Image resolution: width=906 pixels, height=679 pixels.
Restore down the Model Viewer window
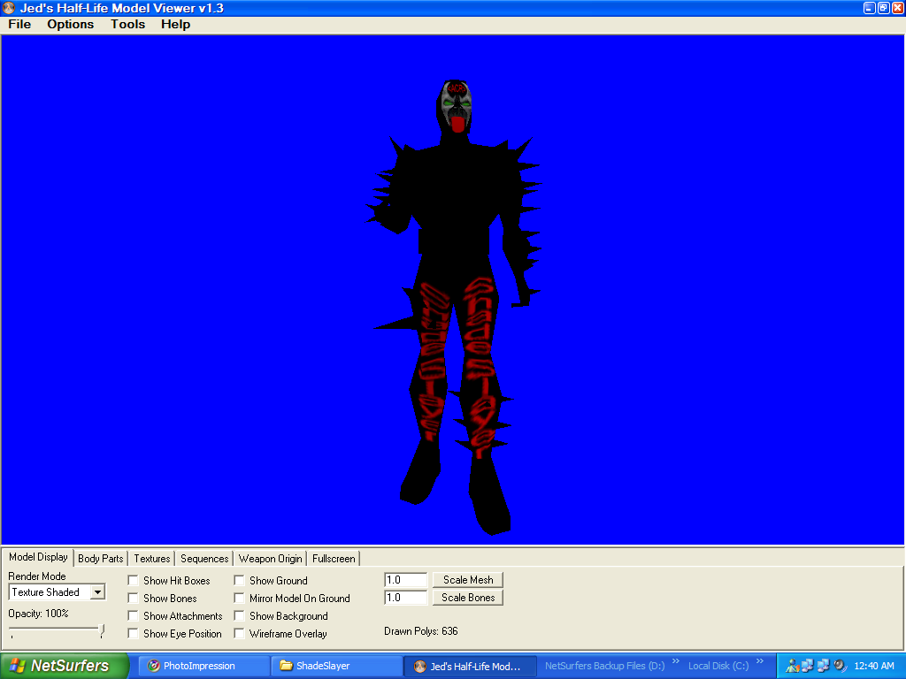coord(884,8)
